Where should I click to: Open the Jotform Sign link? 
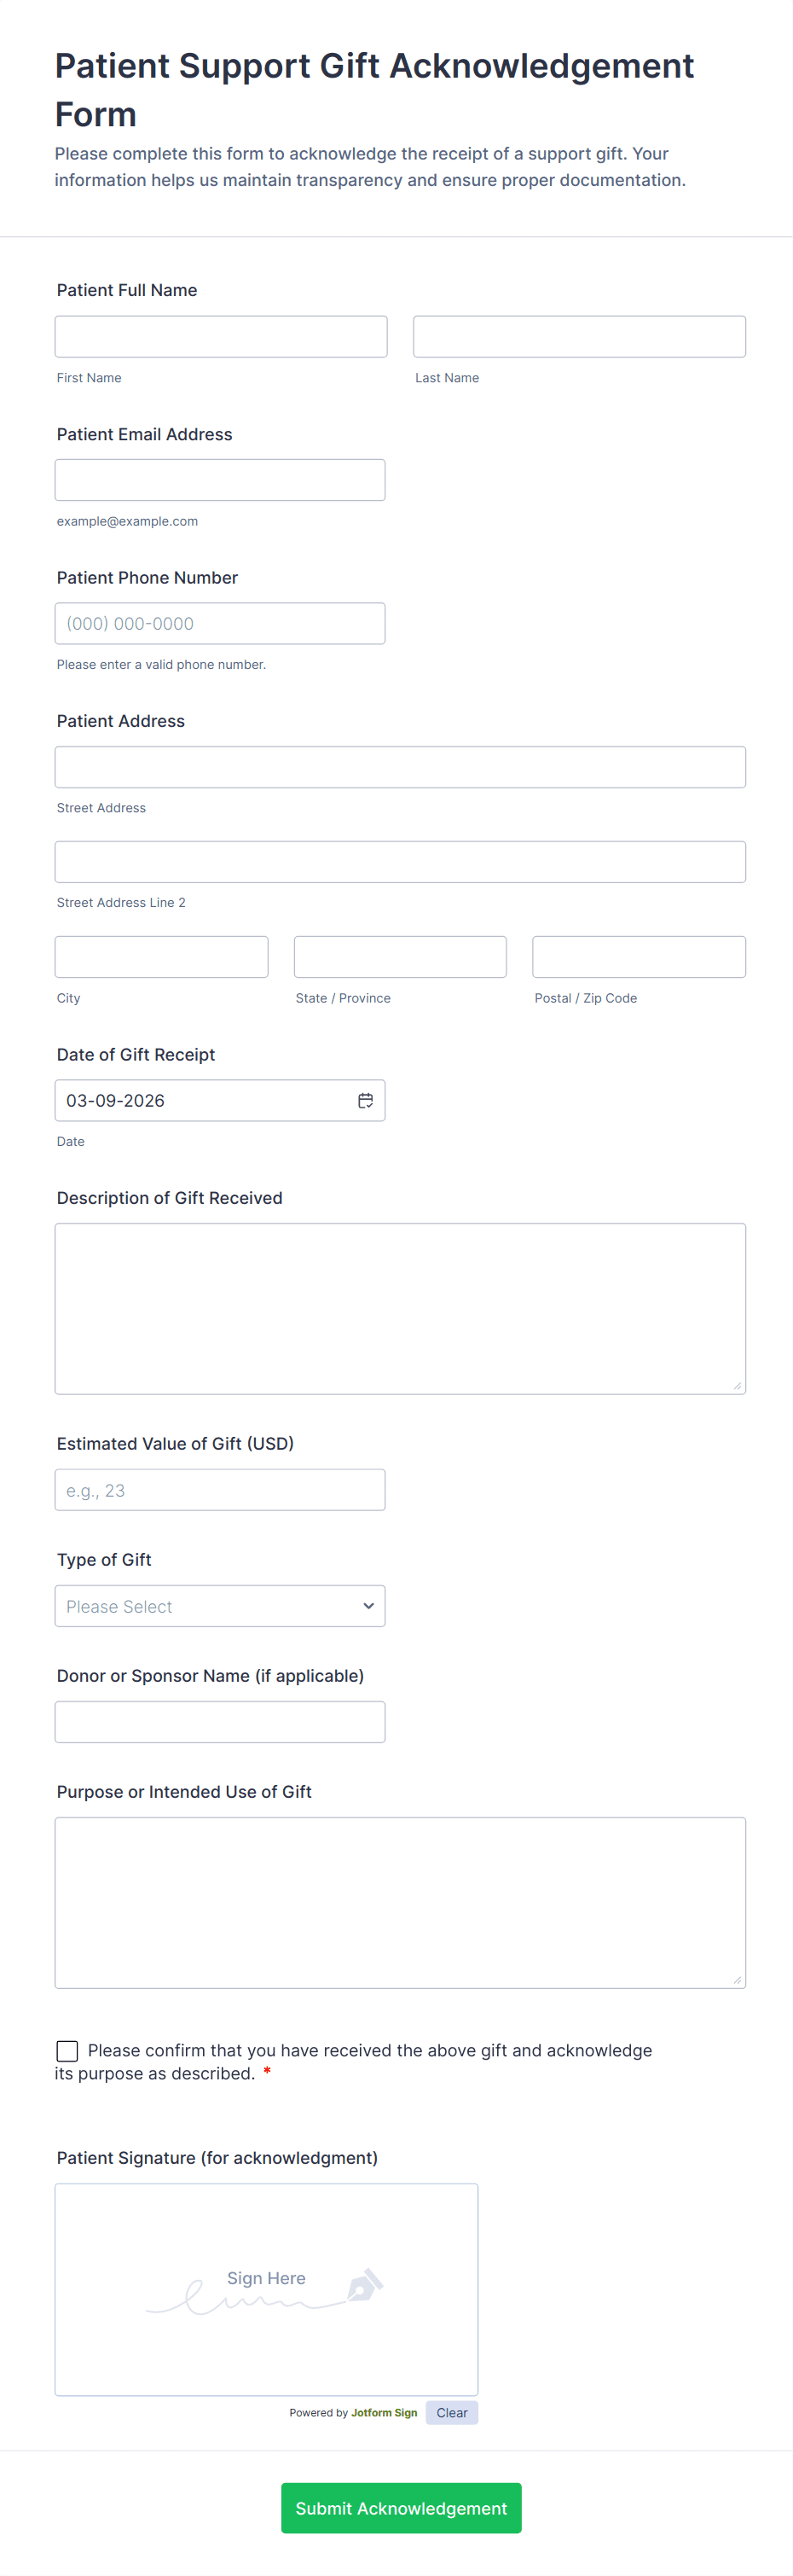(384, 2413)
